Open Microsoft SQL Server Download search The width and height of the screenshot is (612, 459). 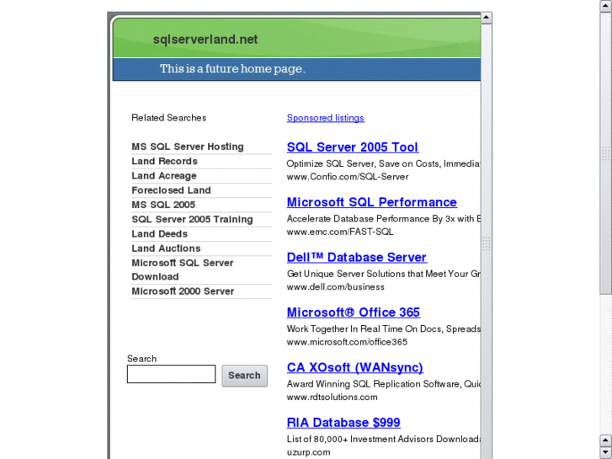(183, 270)
